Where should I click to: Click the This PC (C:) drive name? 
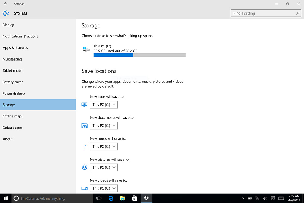pos(102,46)
